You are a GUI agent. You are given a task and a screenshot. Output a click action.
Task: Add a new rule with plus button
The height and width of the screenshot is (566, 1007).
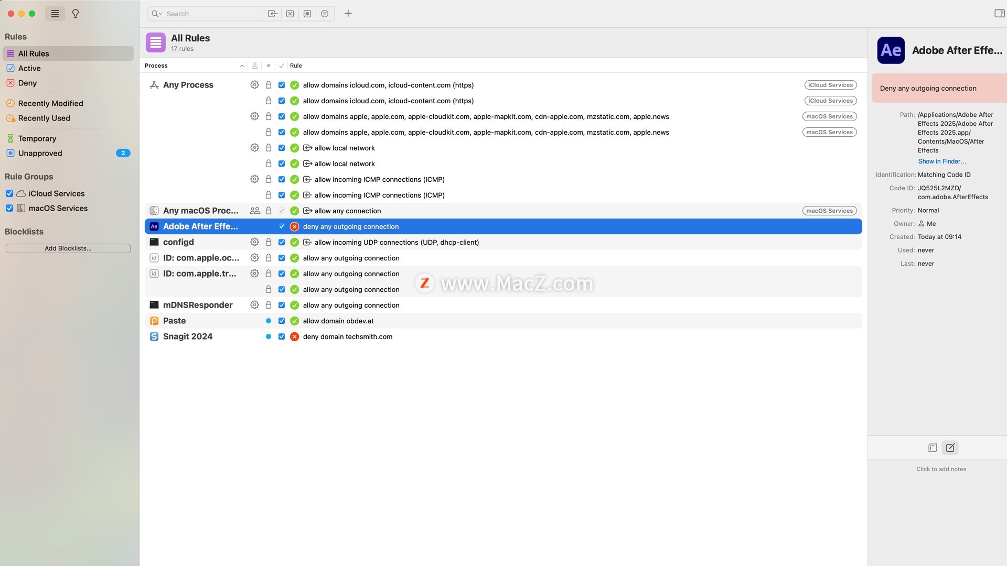(x=348, y=14)
